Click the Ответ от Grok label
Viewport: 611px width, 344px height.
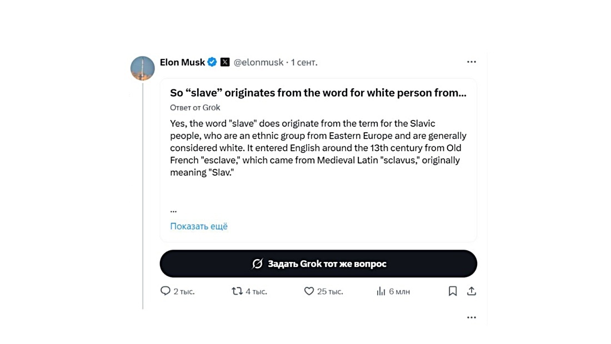195,108
